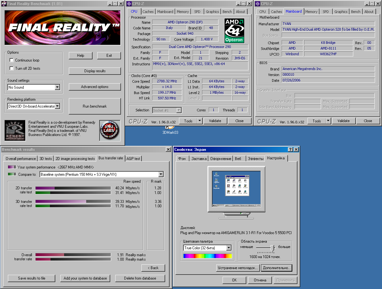
Task: Open the Цветовая палитра color depth dropdown
Action: coord(229,248)
